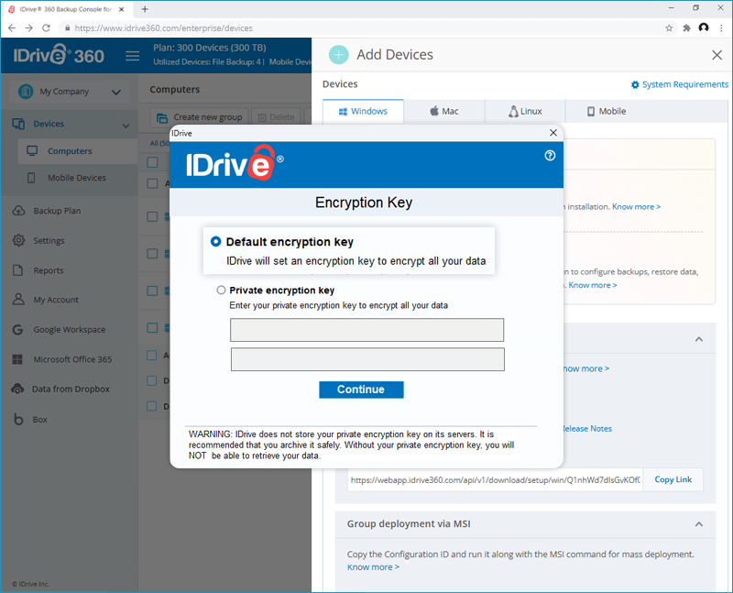This screenshot has width=733, height=593.
Task: Tick the select-all checkbox in the Computers list header
Action: click(x=152, y=162)
